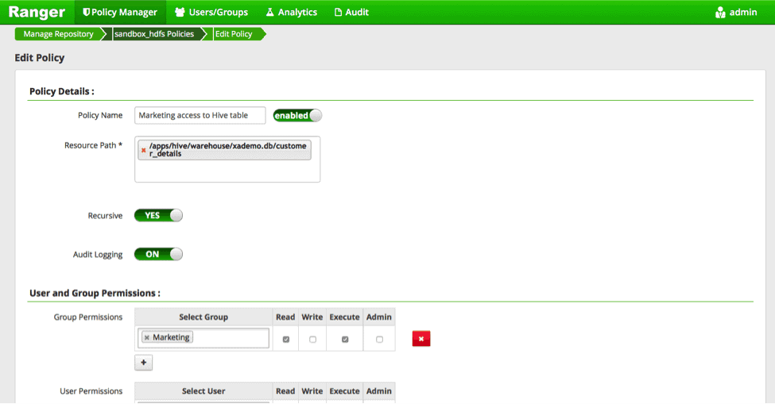This screenshot has width=775, height=404.
Task: Open the admin user menu
Action: (736, 13)
